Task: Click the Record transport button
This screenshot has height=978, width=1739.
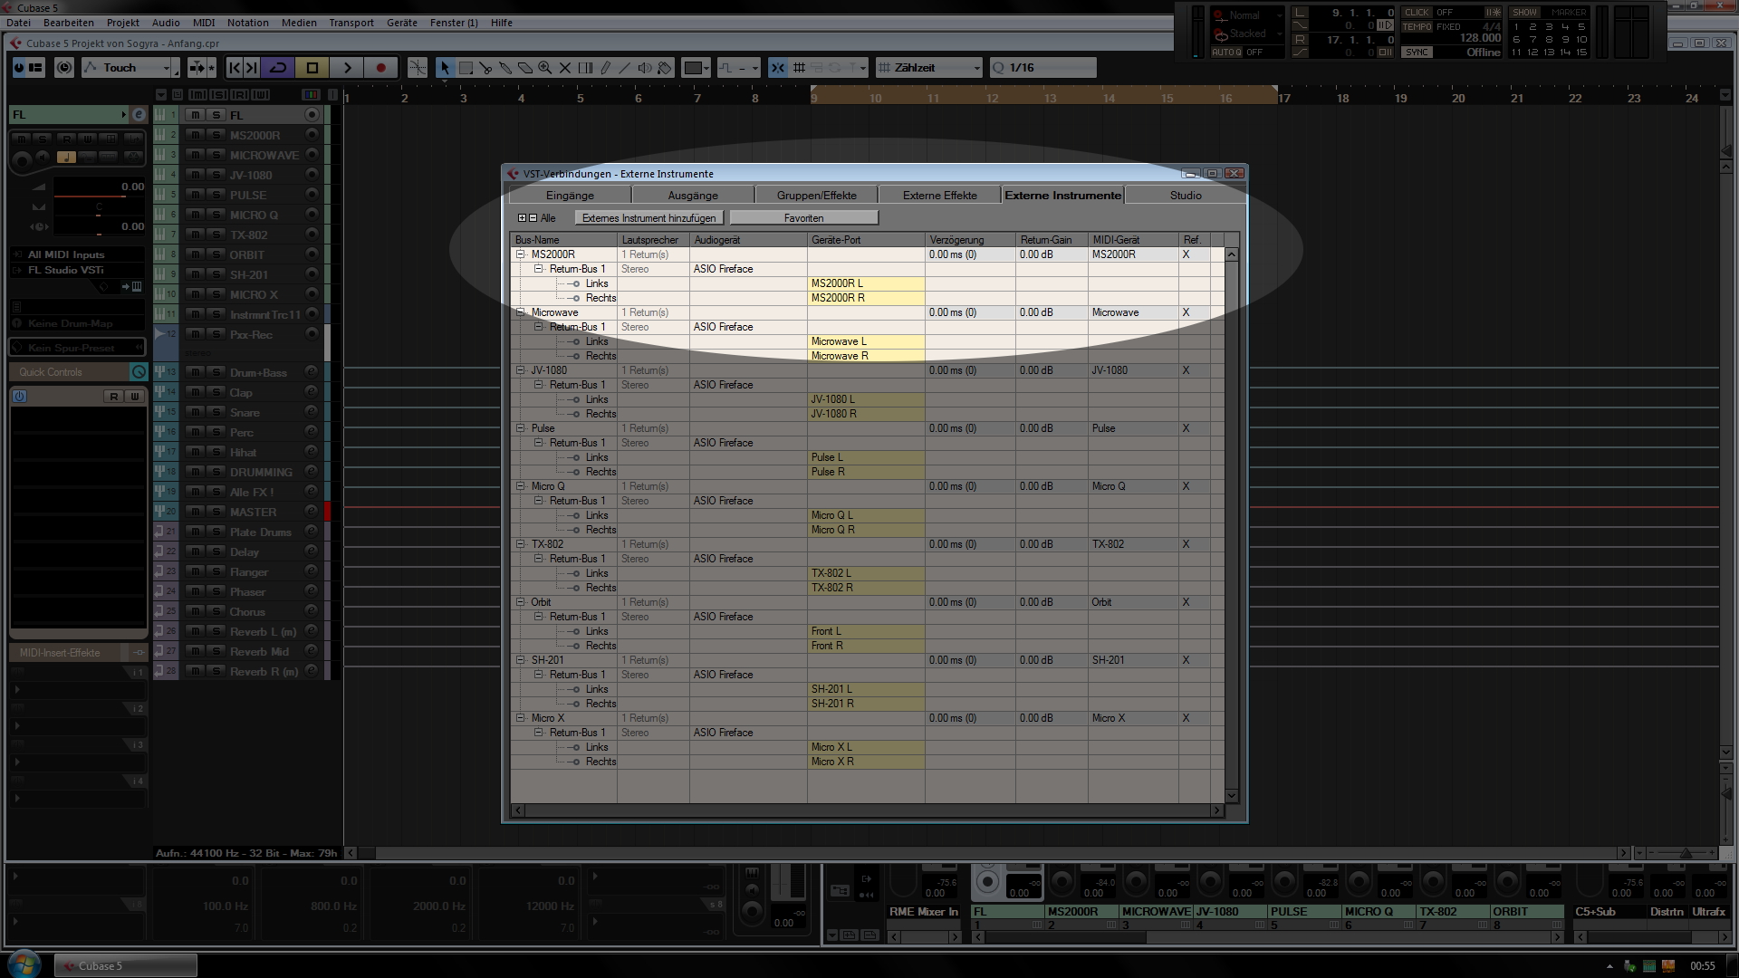Action: [381, 68]
